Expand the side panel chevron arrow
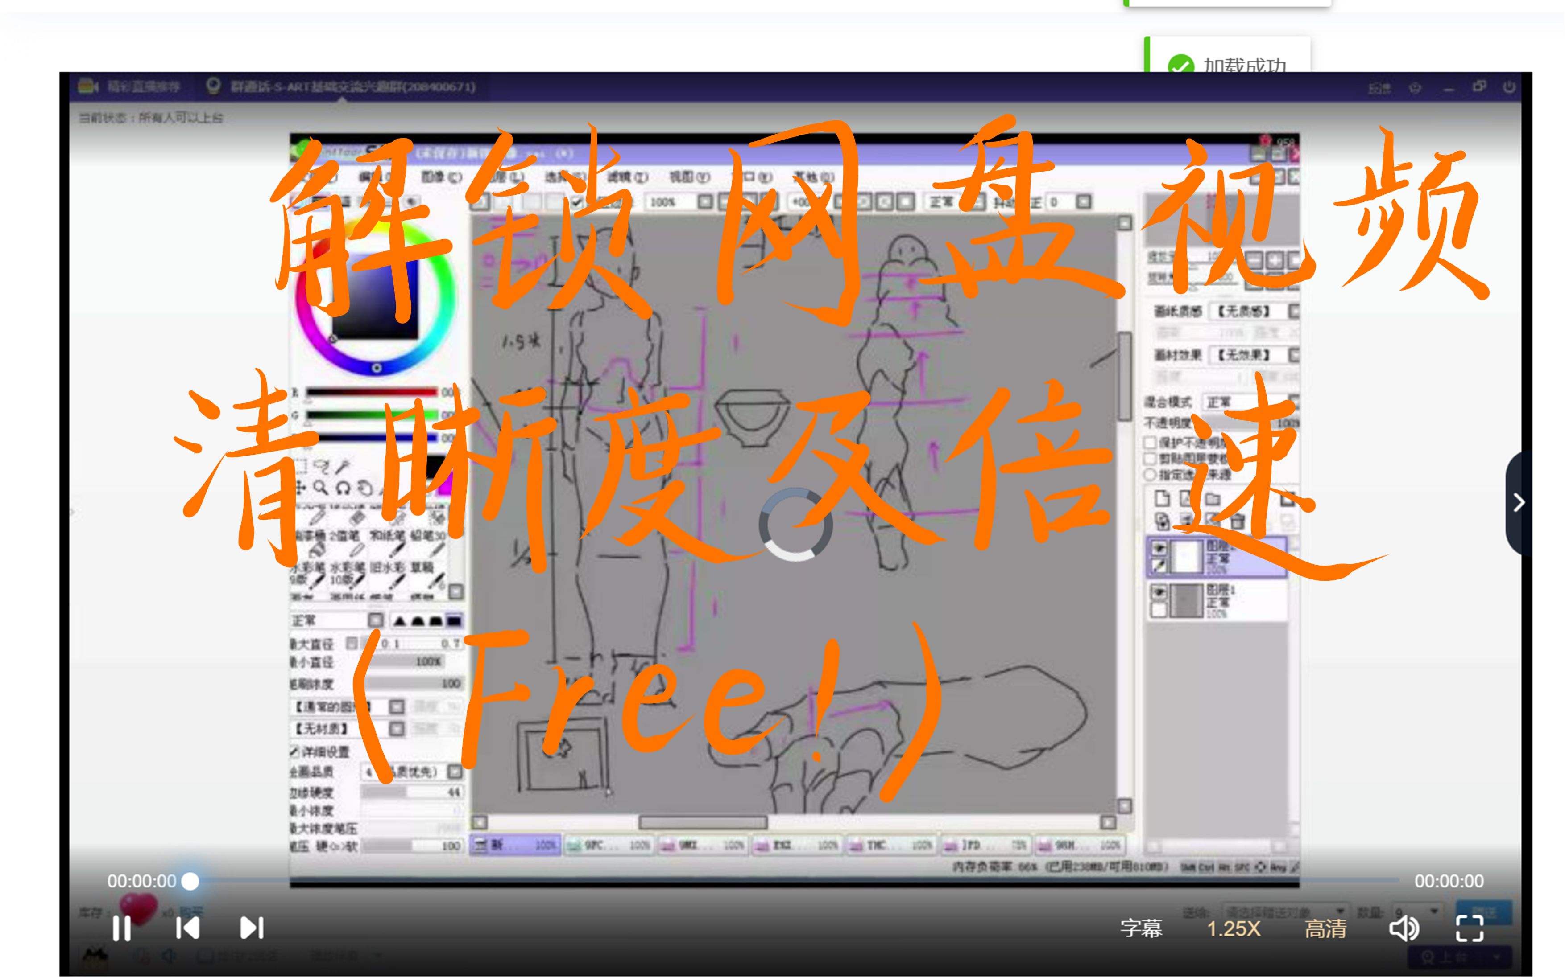Viewport: 1565px width, 977px height. click(1519, 502)
